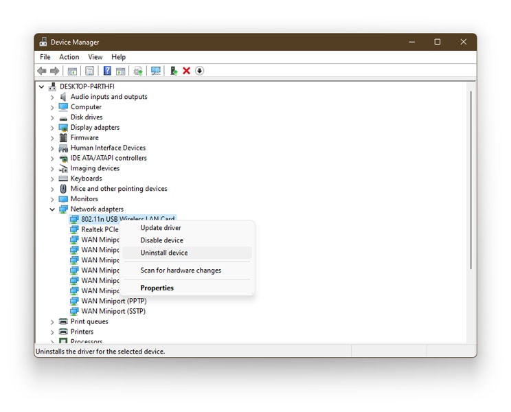Choose Uninstall device in context menu
The width and height of the screenshot is (511, 412).
pos(187,253)
